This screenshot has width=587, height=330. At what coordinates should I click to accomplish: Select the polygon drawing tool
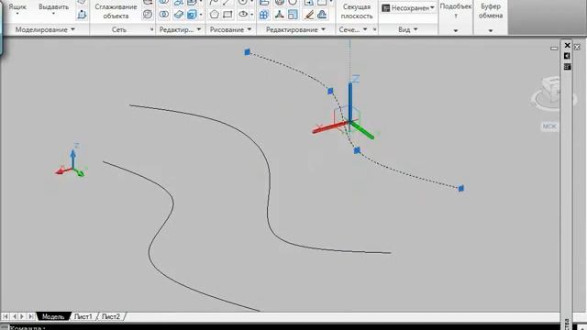point(214,15)
